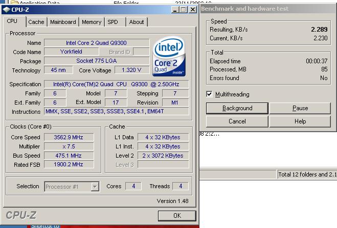337x228 pixels.
Task: Click the Code Name value Yorkfield
Action: point(72,52)
